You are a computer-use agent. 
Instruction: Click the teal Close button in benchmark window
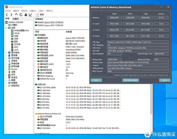tap(165, 80)
